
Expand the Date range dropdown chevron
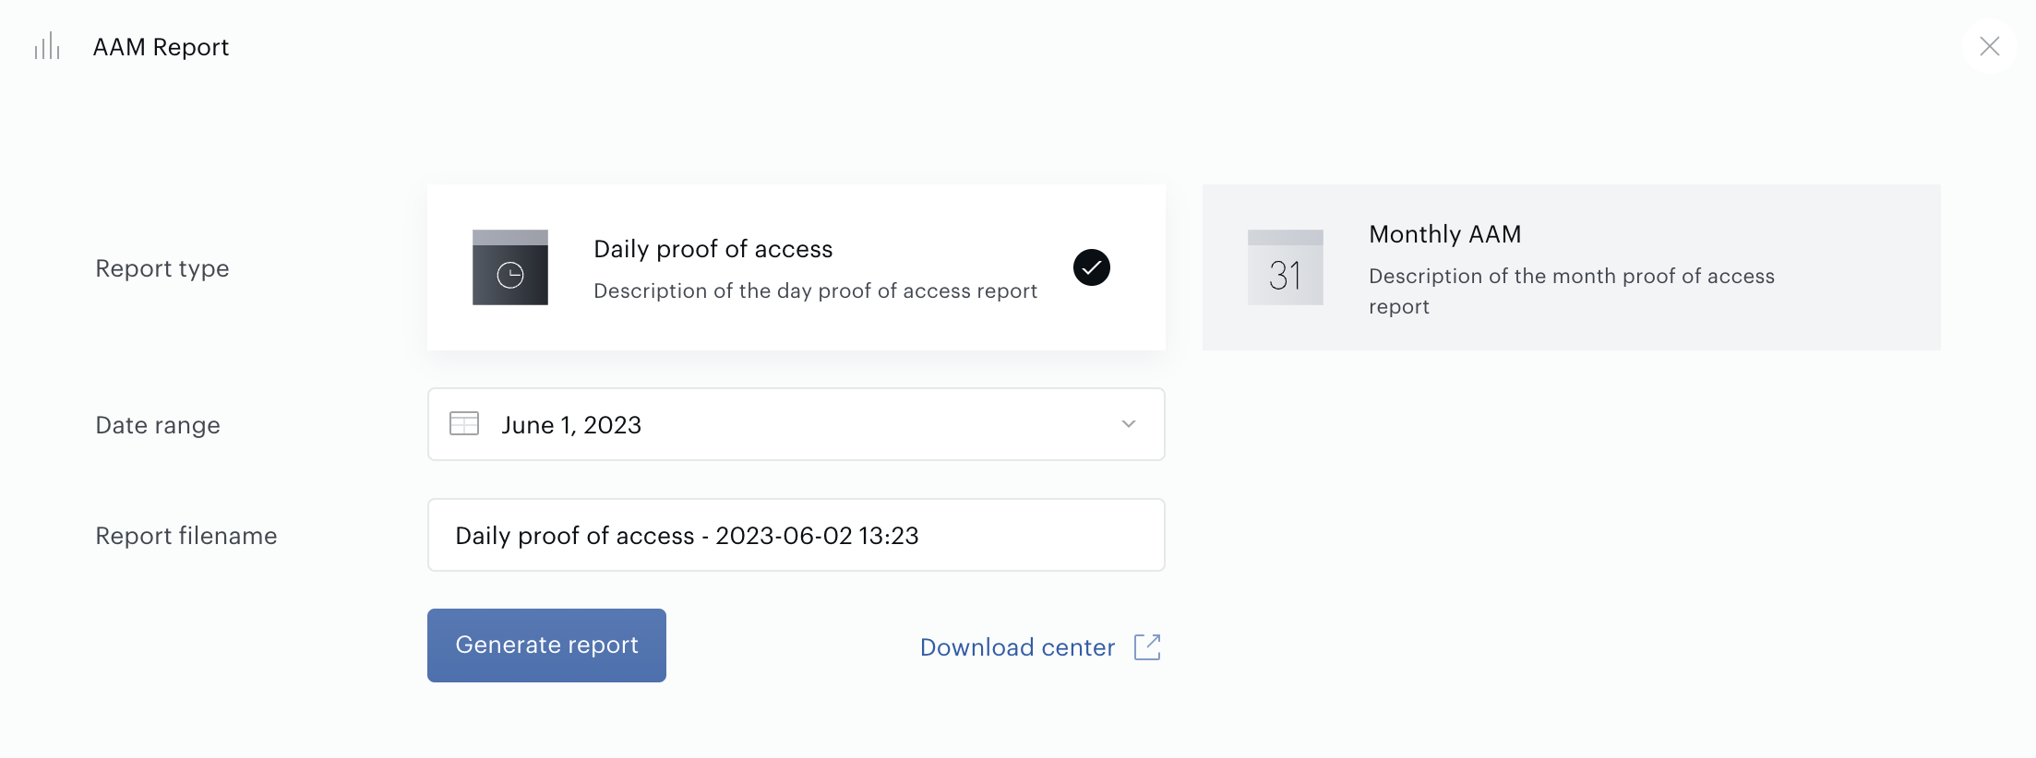click(x=1129, y=424)
